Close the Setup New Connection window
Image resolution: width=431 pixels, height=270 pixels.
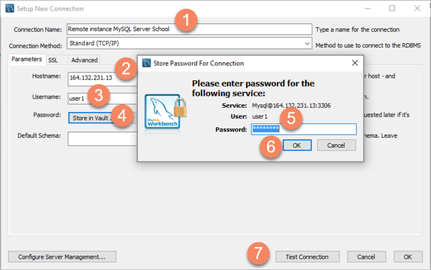(417, 9)
